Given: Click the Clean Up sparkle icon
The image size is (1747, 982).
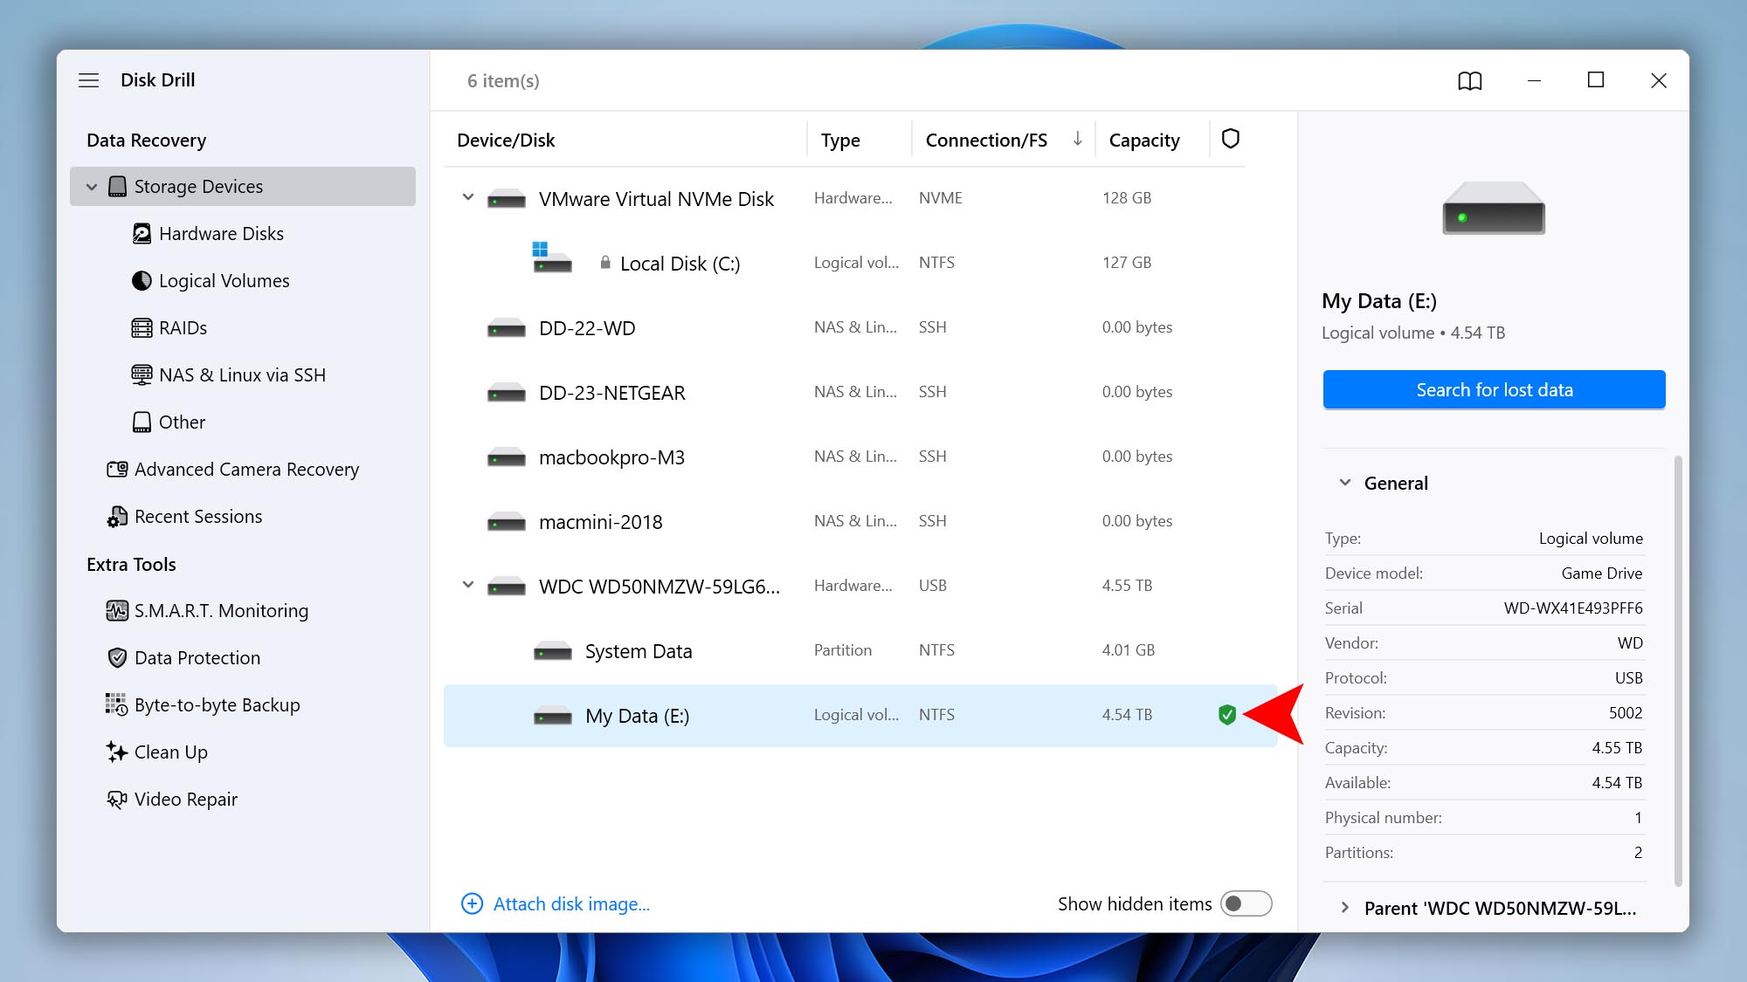Looking at the screenshot, I should pyautogui.click(x=117, y=752).
